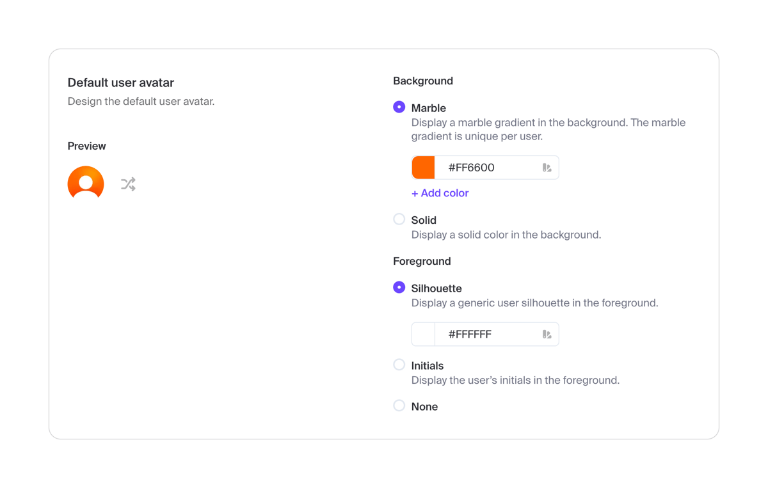Click the white color swatch
This screenshot has height=488, width=768.
tap(423, 334)
